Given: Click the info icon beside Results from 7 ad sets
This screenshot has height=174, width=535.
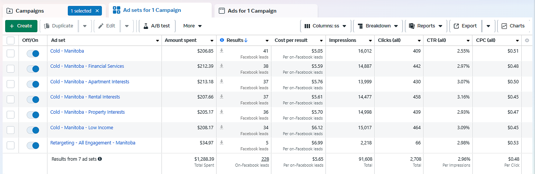Looking at the screenshot, I should (x=100, y=159).
